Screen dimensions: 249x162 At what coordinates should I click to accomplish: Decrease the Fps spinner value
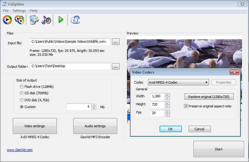167,115
